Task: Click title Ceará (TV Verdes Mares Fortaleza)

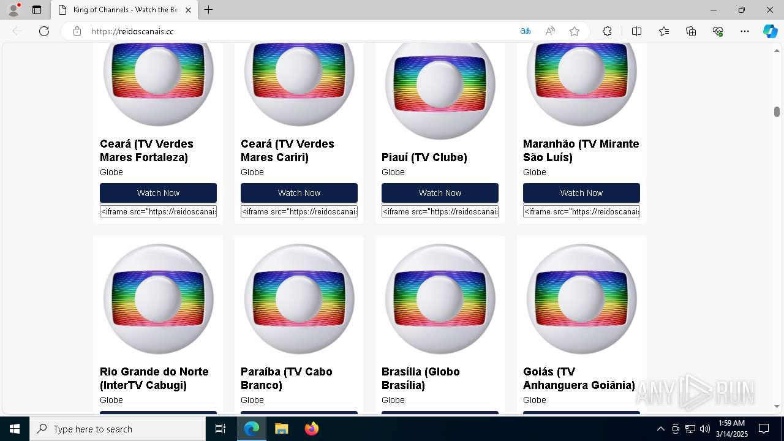Action: [146, 151]
